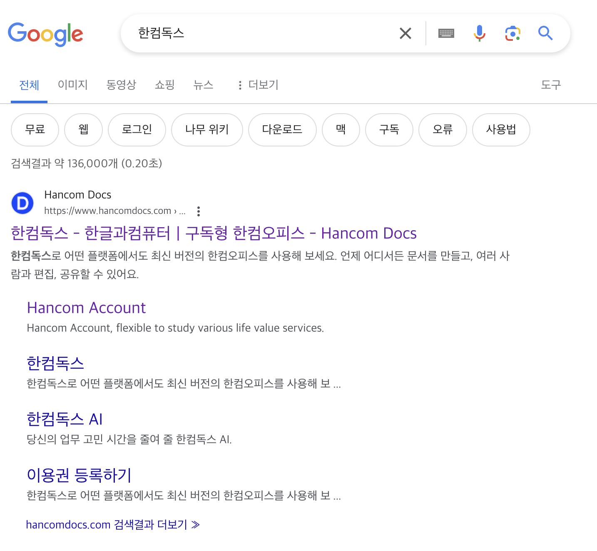Filter by the 사용법 chip
This screenshot has width=597, height=551.
coord(501,130)
